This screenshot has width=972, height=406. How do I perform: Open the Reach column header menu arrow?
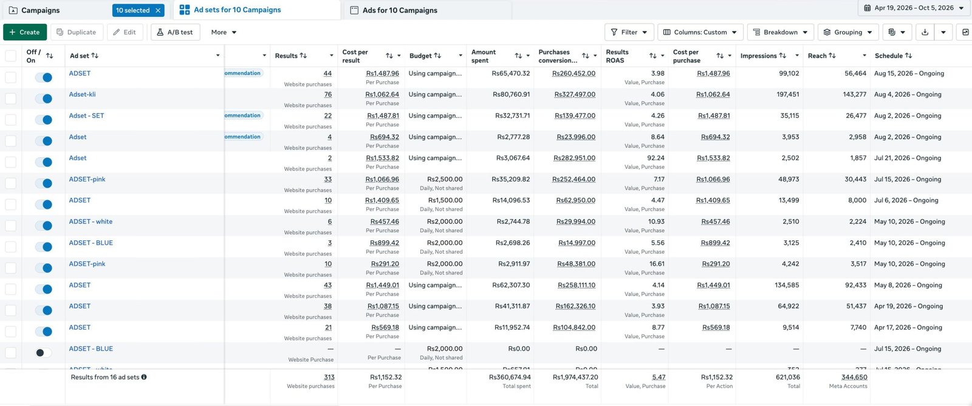[864, 56]
